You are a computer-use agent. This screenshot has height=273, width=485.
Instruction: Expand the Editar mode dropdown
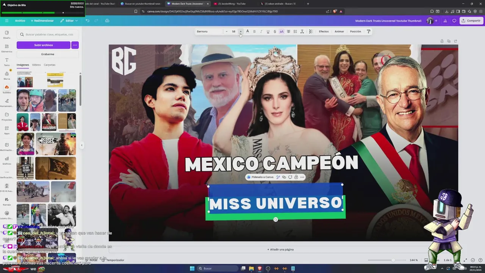pos(69,20)
